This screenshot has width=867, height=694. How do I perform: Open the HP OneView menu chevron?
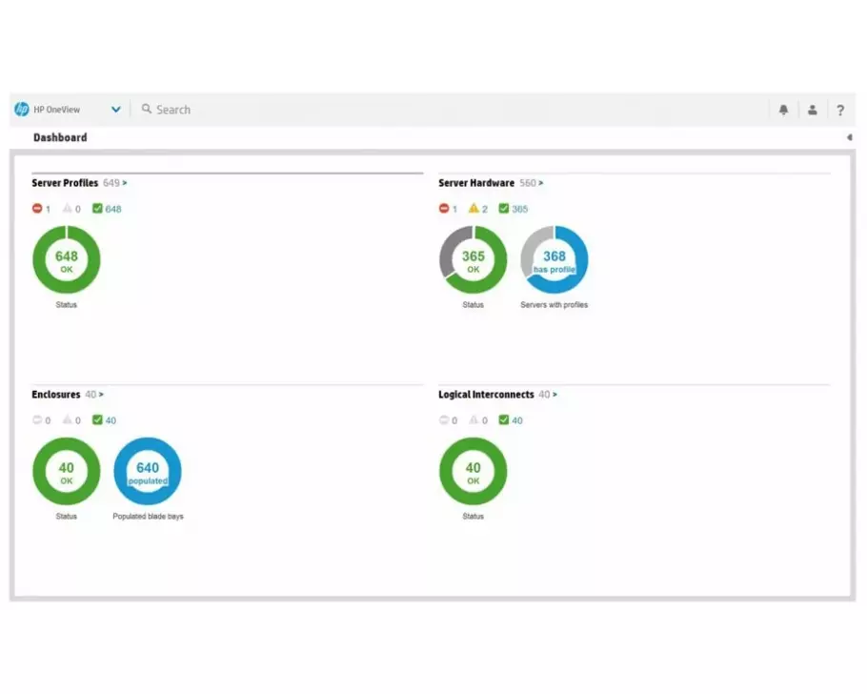pyautogui.click(x=115, y=109)
